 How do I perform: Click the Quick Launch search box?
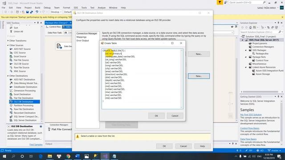point(246,2)
